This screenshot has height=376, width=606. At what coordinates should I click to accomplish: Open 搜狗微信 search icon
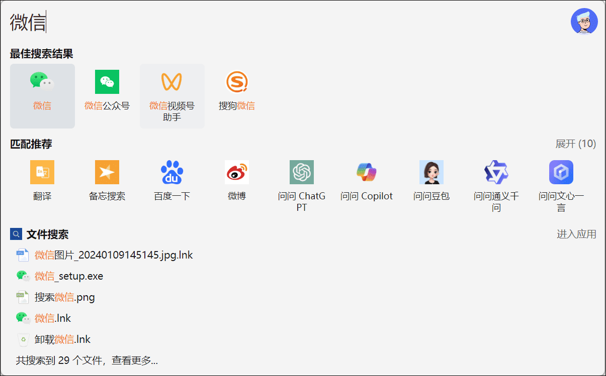point(237,82)
